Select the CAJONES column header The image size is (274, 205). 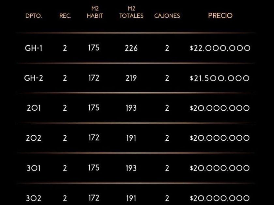pos(167,16)
